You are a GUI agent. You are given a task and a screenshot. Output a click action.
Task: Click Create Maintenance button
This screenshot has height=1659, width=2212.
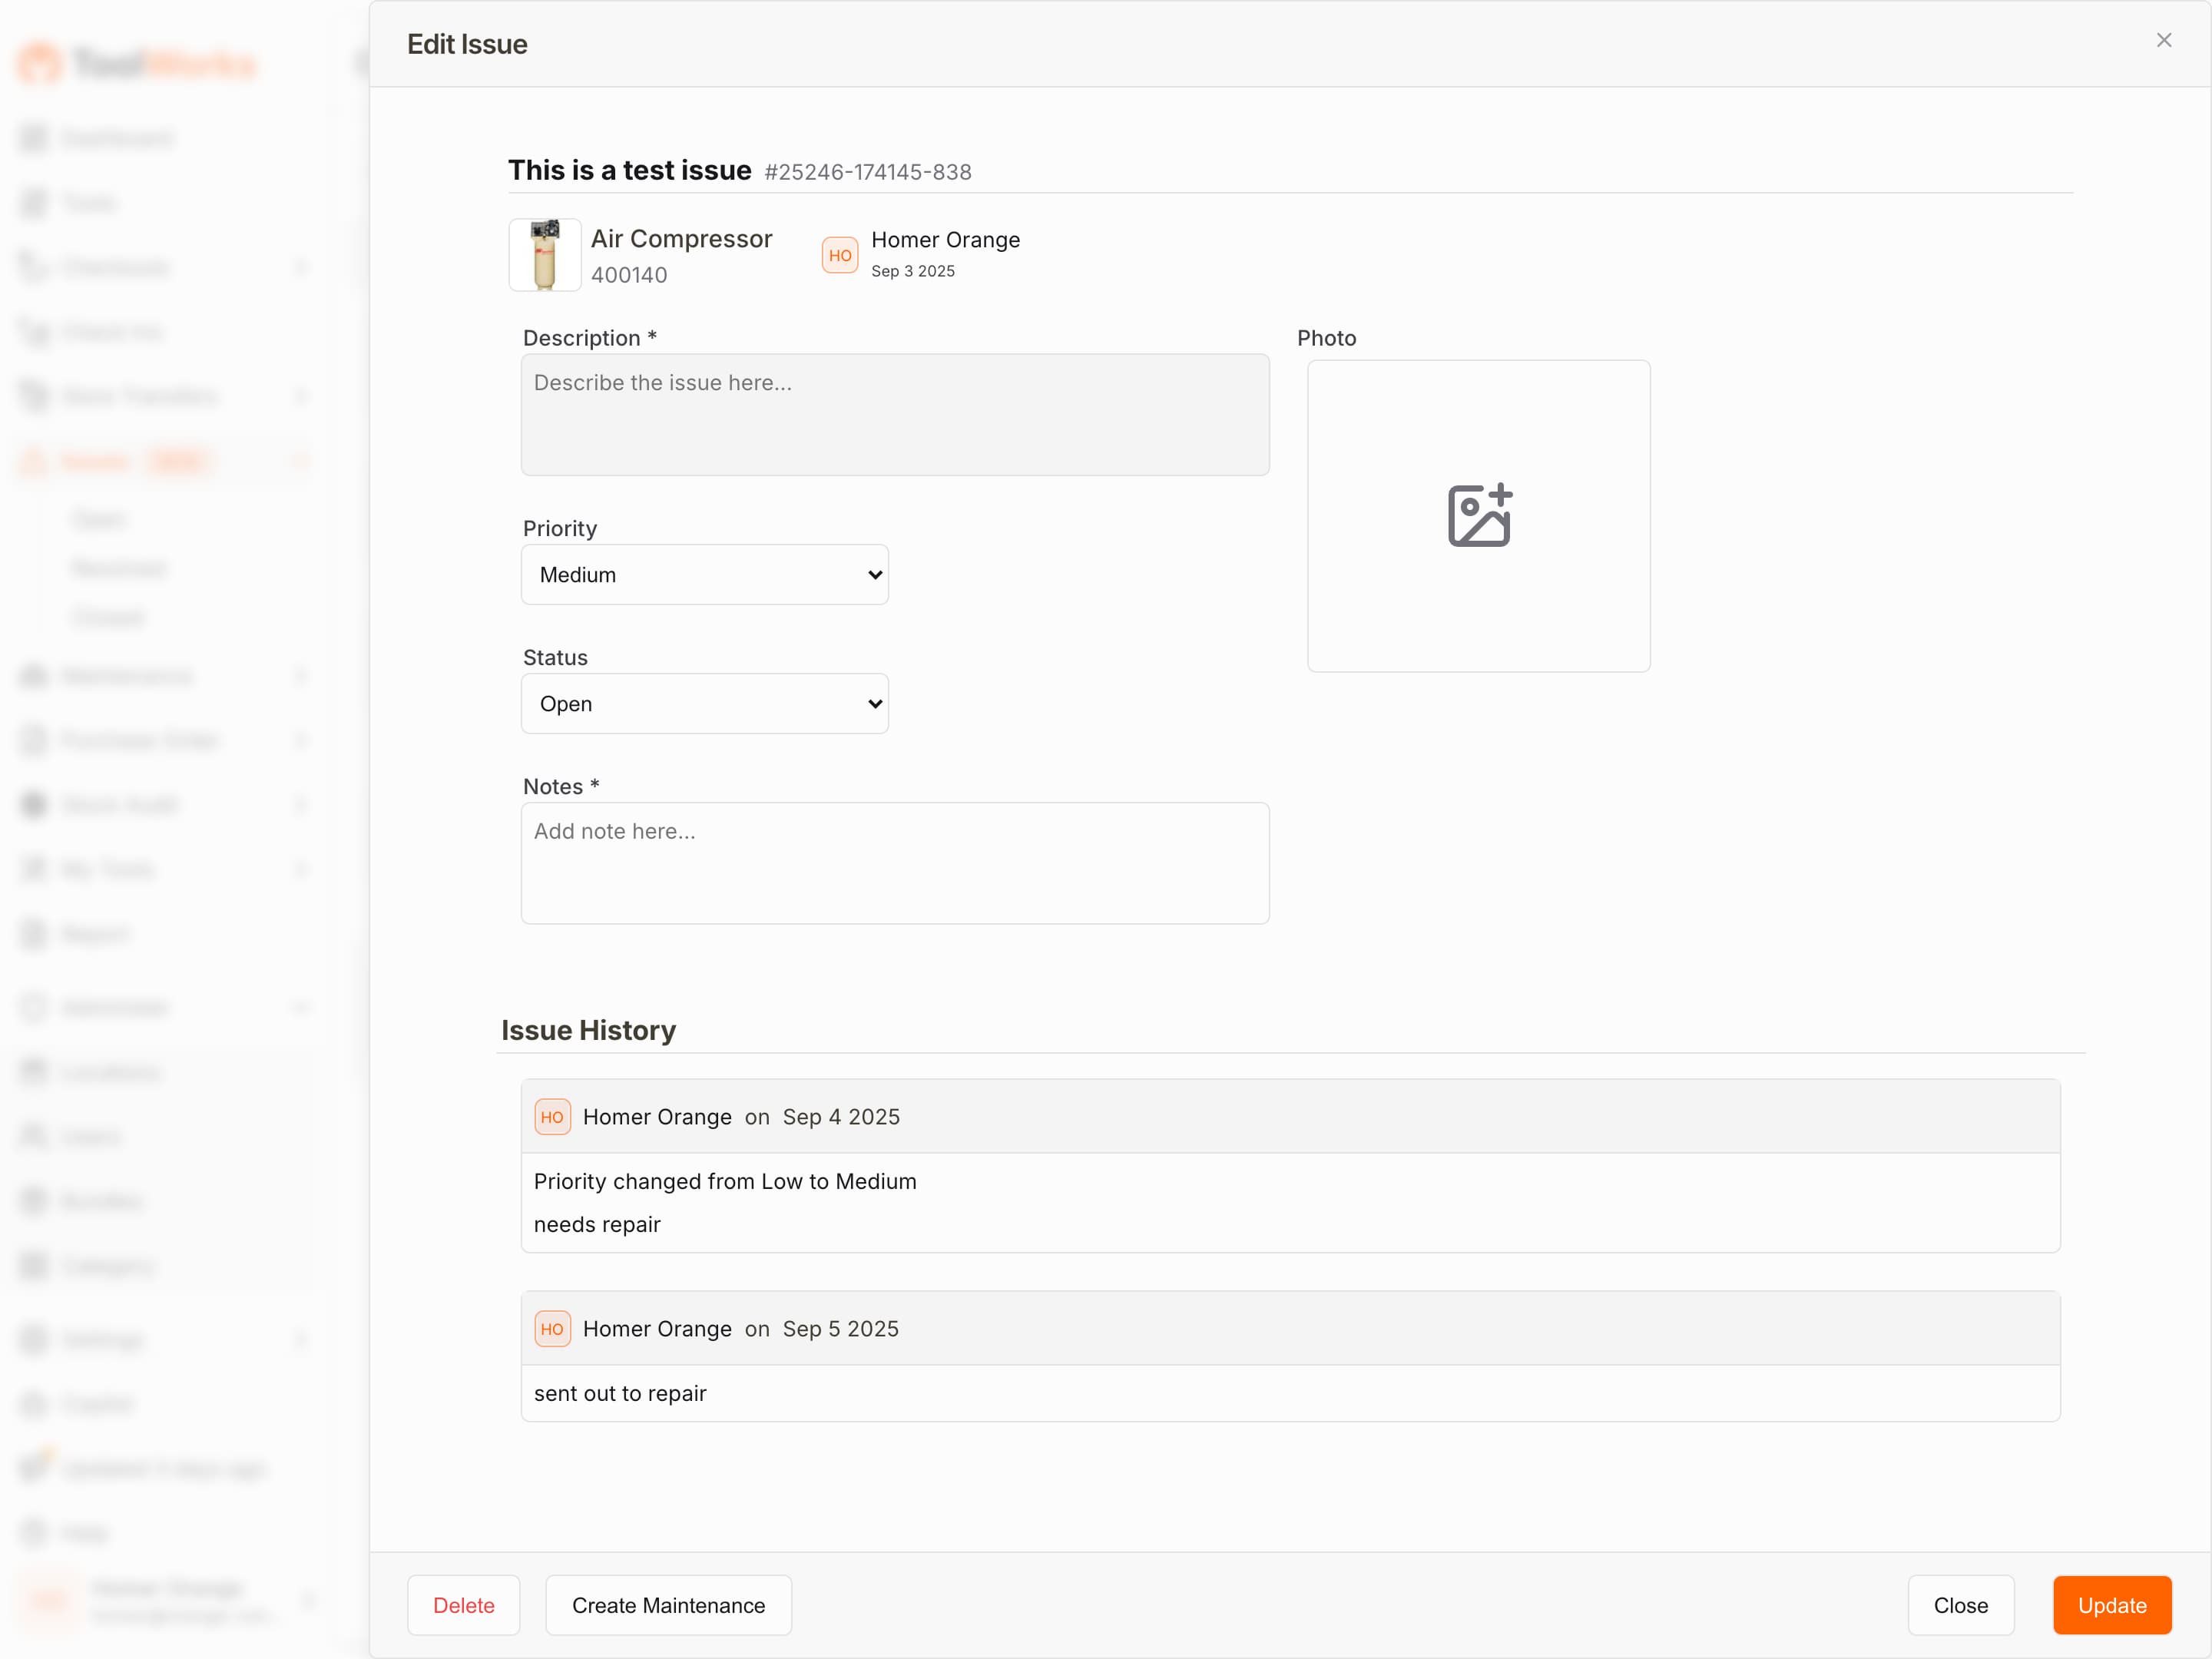click(x=668, y=1605)
